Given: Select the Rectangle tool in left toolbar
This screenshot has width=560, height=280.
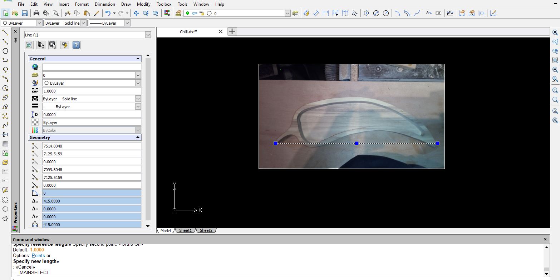Looking at the screenshot, I should tap(5, 60).
